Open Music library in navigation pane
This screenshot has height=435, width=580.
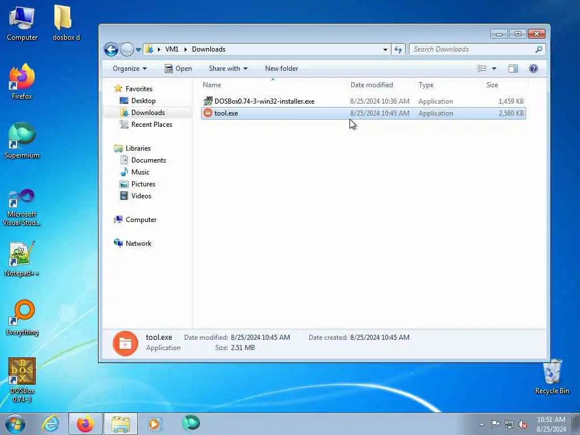pyautogui.click(x=140, y=172)
